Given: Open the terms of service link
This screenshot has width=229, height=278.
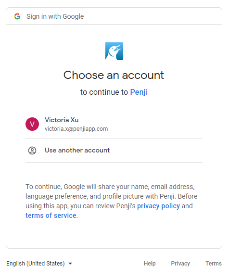Looking at the screenshot, I should (51, 215).
